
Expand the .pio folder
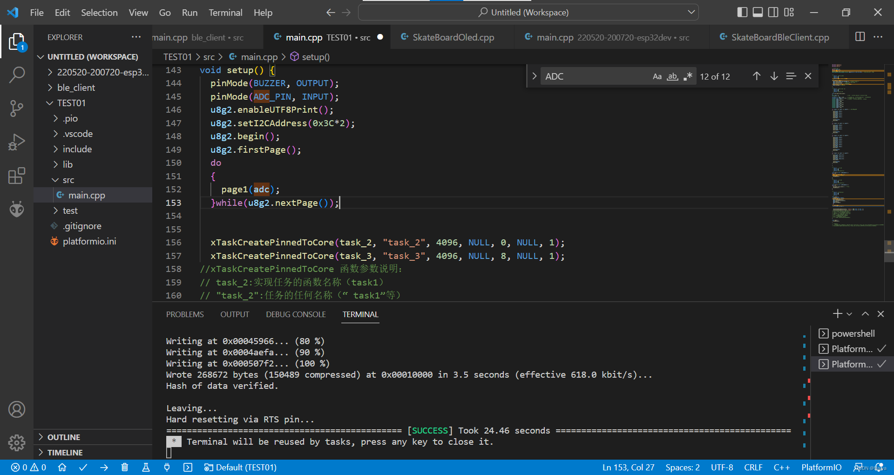coord(93,118)
